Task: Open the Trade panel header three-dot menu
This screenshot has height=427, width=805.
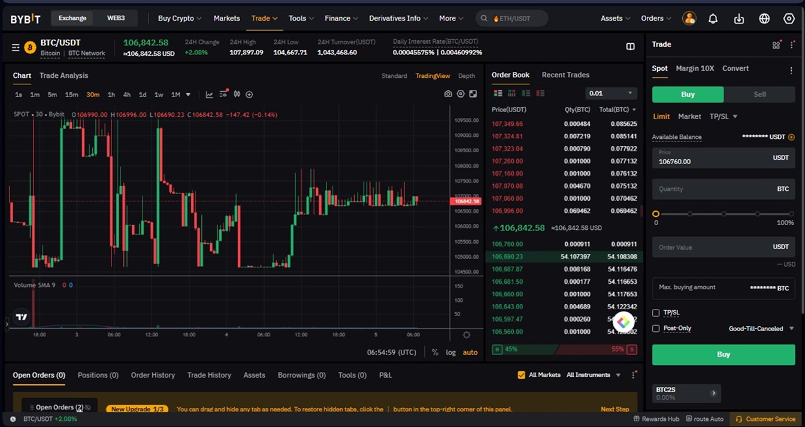Action: 792,45
